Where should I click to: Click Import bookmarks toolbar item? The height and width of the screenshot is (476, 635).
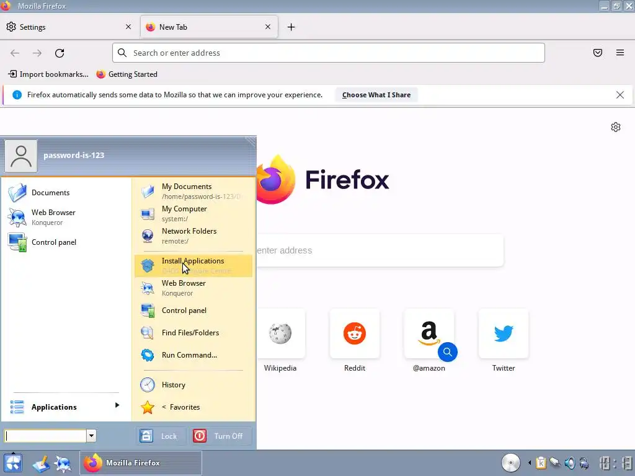pos(48,74)
